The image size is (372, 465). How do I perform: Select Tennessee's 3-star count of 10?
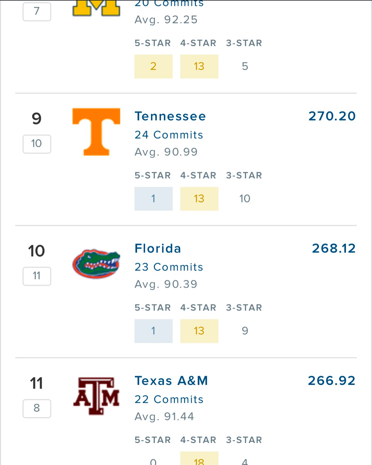(x=245, y=199)
